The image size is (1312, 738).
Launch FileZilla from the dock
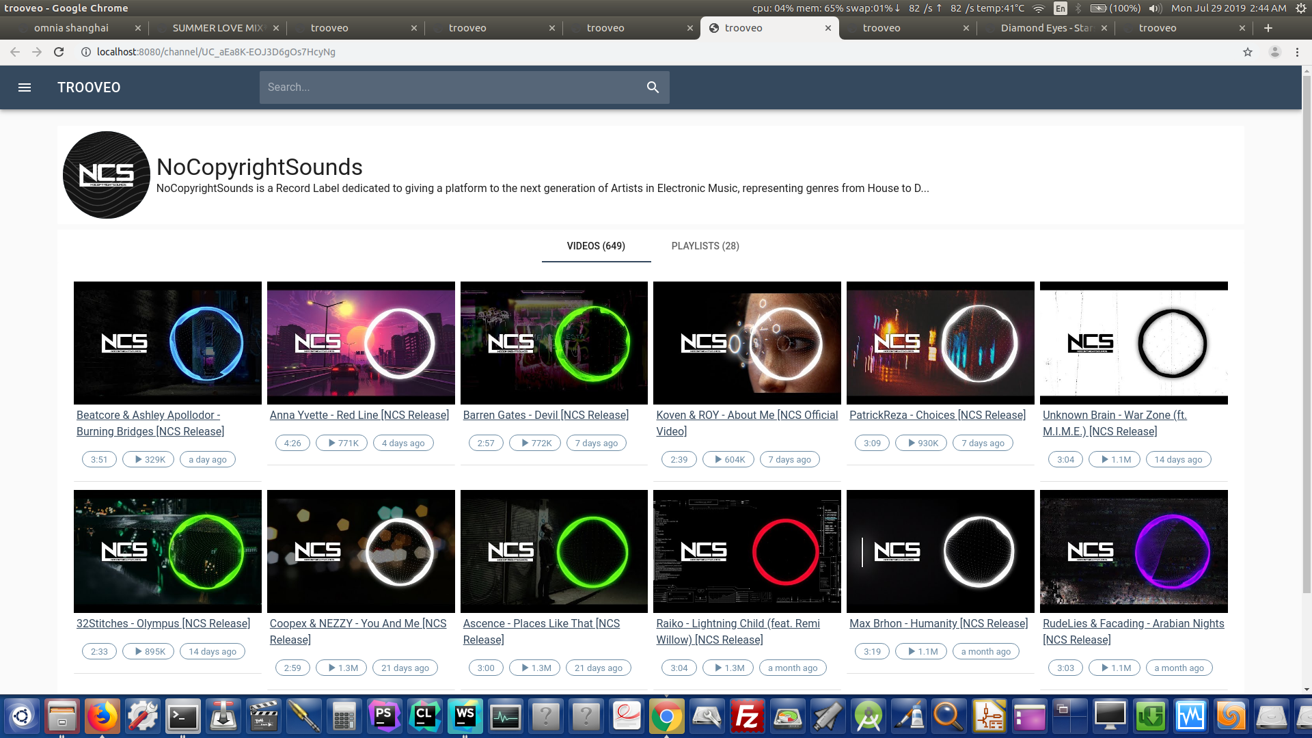[x=747, y=717]
